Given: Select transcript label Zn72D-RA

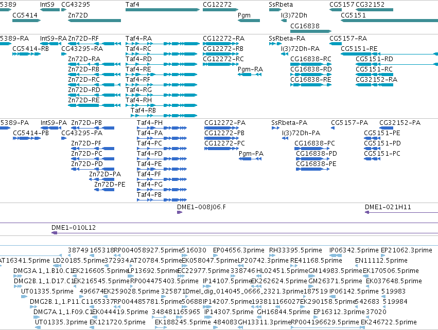Looking at the screenshot, I should [x=84, y=59].
